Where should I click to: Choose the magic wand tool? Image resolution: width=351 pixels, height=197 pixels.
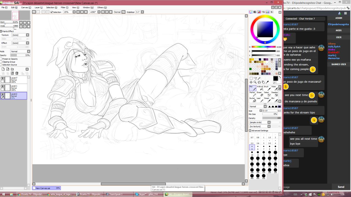259,78
